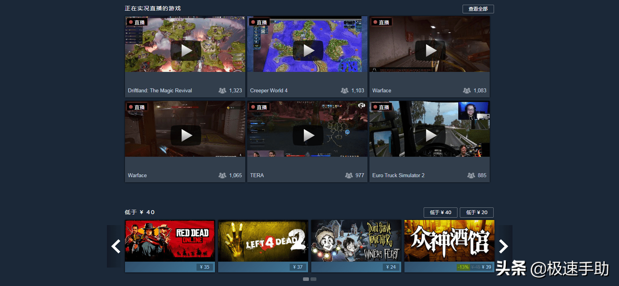This screenshot has height=286, width=619.
Task: Click the viewers icon beside 1,323
Action: [x=222, y=90]
